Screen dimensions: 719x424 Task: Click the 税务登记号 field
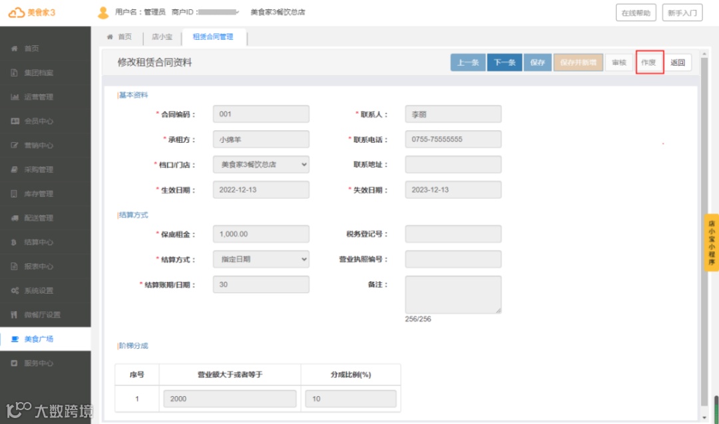[453, 234]
